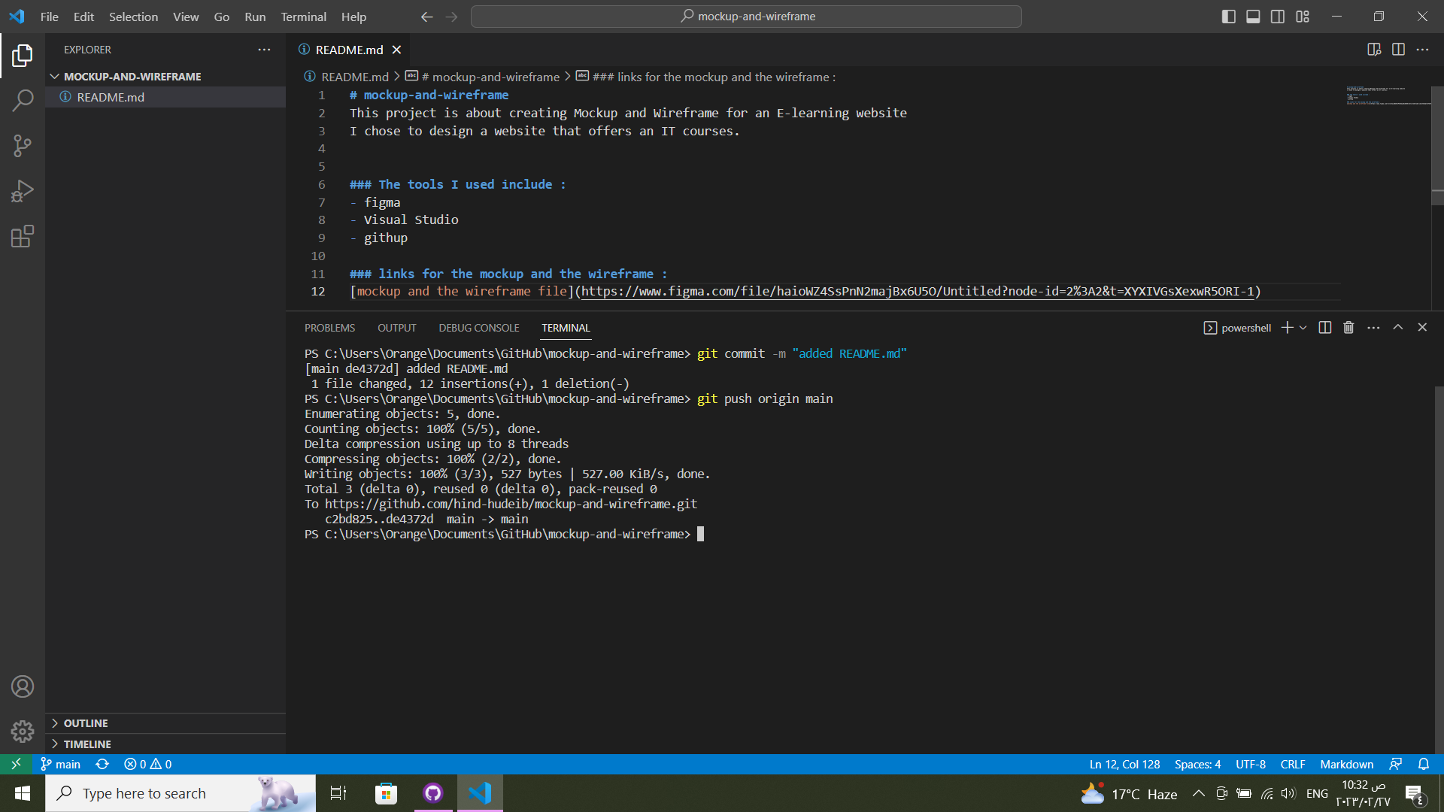Viewport: 1444px width, 812px height.
Task: Open the Source Control view
Action: click(x=23, y=146)
